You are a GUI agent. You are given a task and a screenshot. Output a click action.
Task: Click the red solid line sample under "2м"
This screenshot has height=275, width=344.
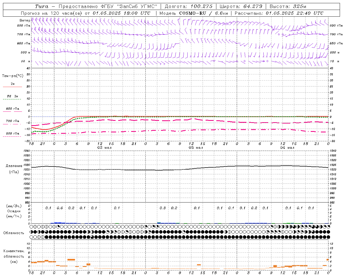12,87
